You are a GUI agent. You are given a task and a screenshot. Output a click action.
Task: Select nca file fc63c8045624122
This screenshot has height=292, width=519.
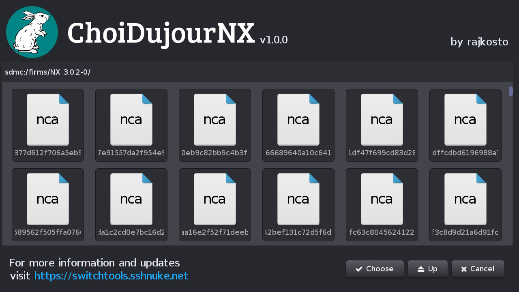pos(382,205)
